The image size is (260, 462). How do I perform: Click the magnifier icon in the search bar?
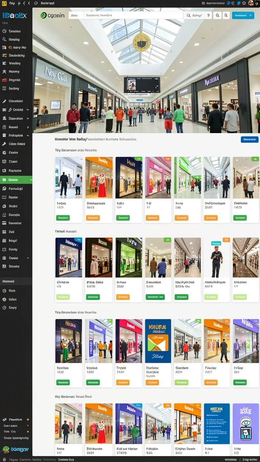[188, 16]
